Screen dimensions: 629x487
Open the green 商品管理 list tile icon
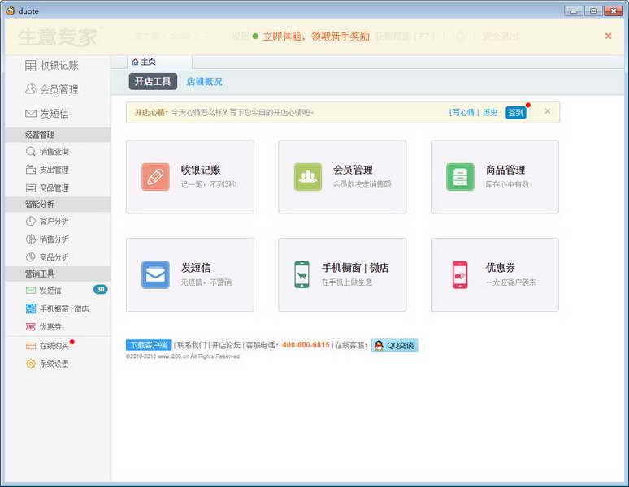coord(460,177)
